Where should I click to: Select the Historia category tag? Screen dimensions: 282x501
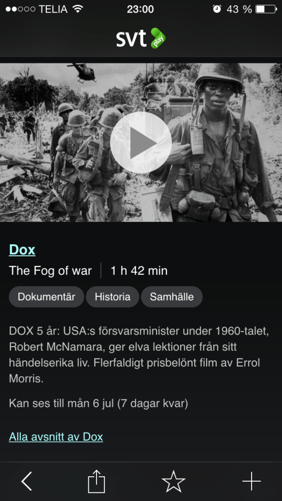(113, 297)
